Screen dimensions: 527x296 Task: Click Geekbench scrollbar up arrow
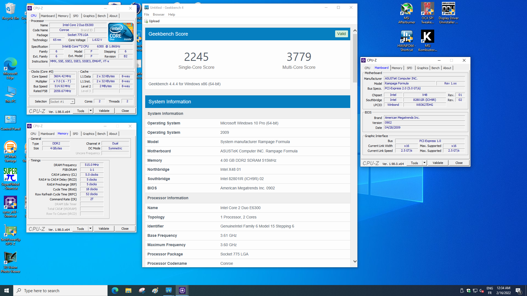point(355,30)
